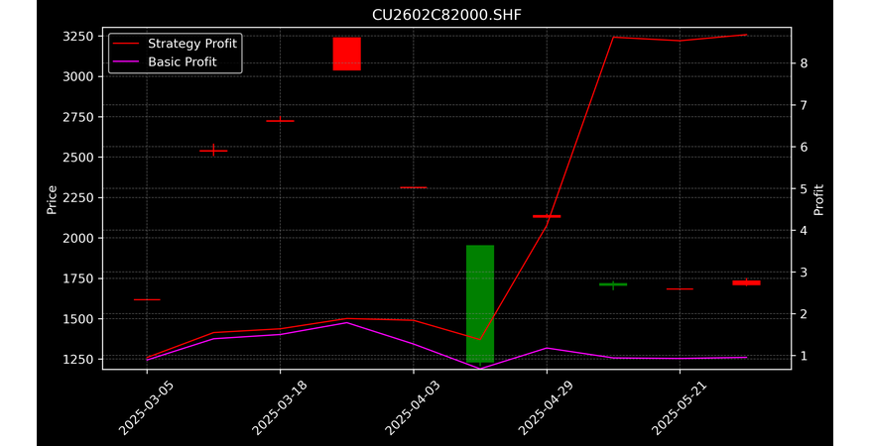Click the profit tick label 1

click(803, 356)
